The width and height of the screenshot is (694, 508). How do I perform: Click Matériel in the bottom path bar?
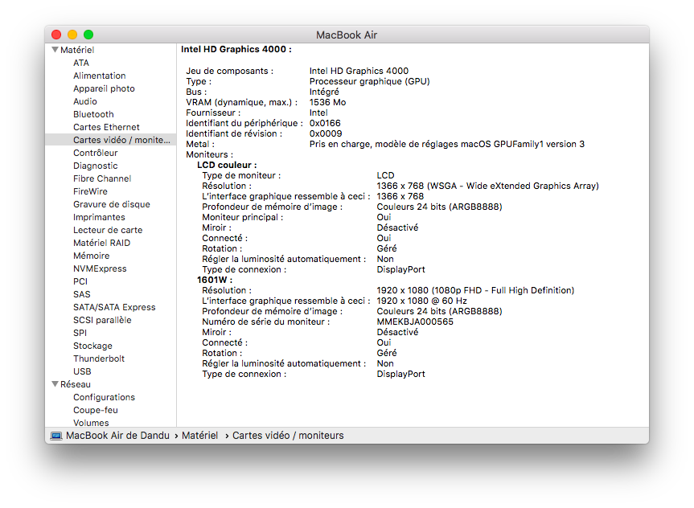coord(199,436)
